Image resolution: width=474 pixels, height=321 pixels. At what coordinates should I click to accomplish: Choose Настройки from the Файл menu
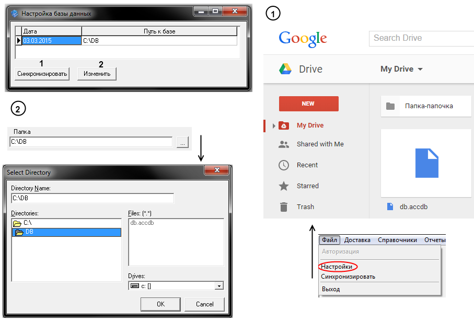click(x=337, y=267)
